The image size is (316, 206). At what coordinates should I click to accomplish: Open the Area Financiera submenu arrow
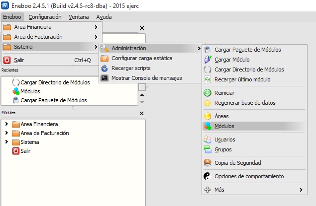(x=96, y=27)
